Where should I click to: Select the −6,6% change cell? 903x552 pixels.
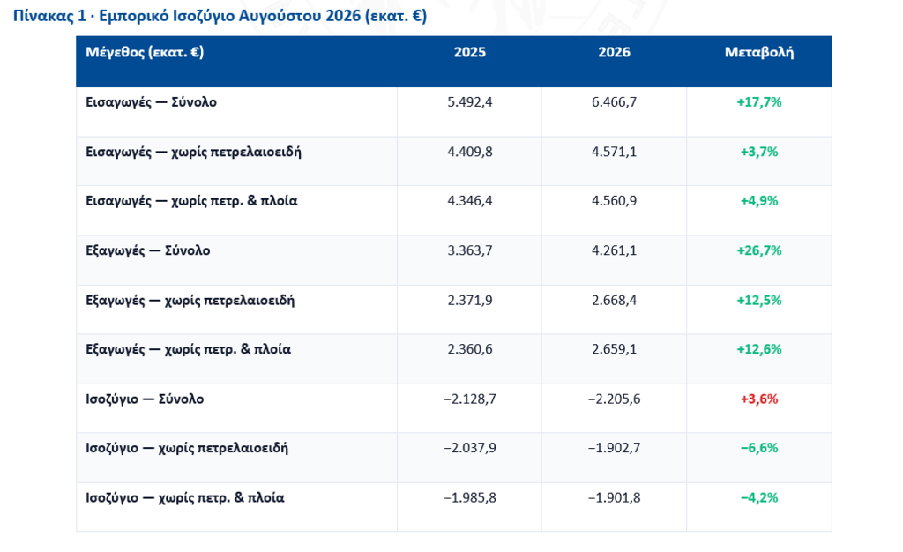pos(759,448)
